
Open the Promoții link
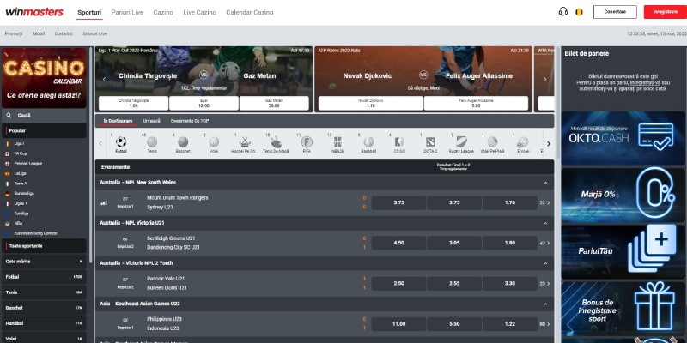point(14,33)
